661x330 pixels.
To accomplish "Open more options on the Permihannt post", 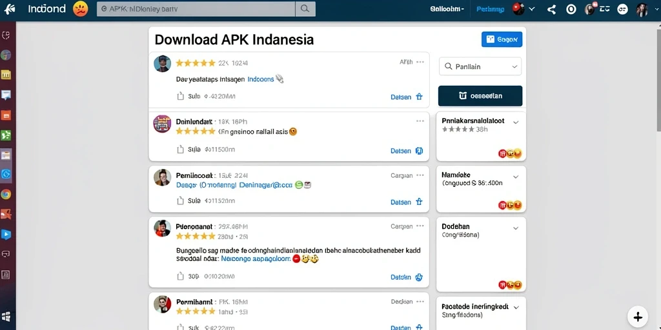I will 420,302.
